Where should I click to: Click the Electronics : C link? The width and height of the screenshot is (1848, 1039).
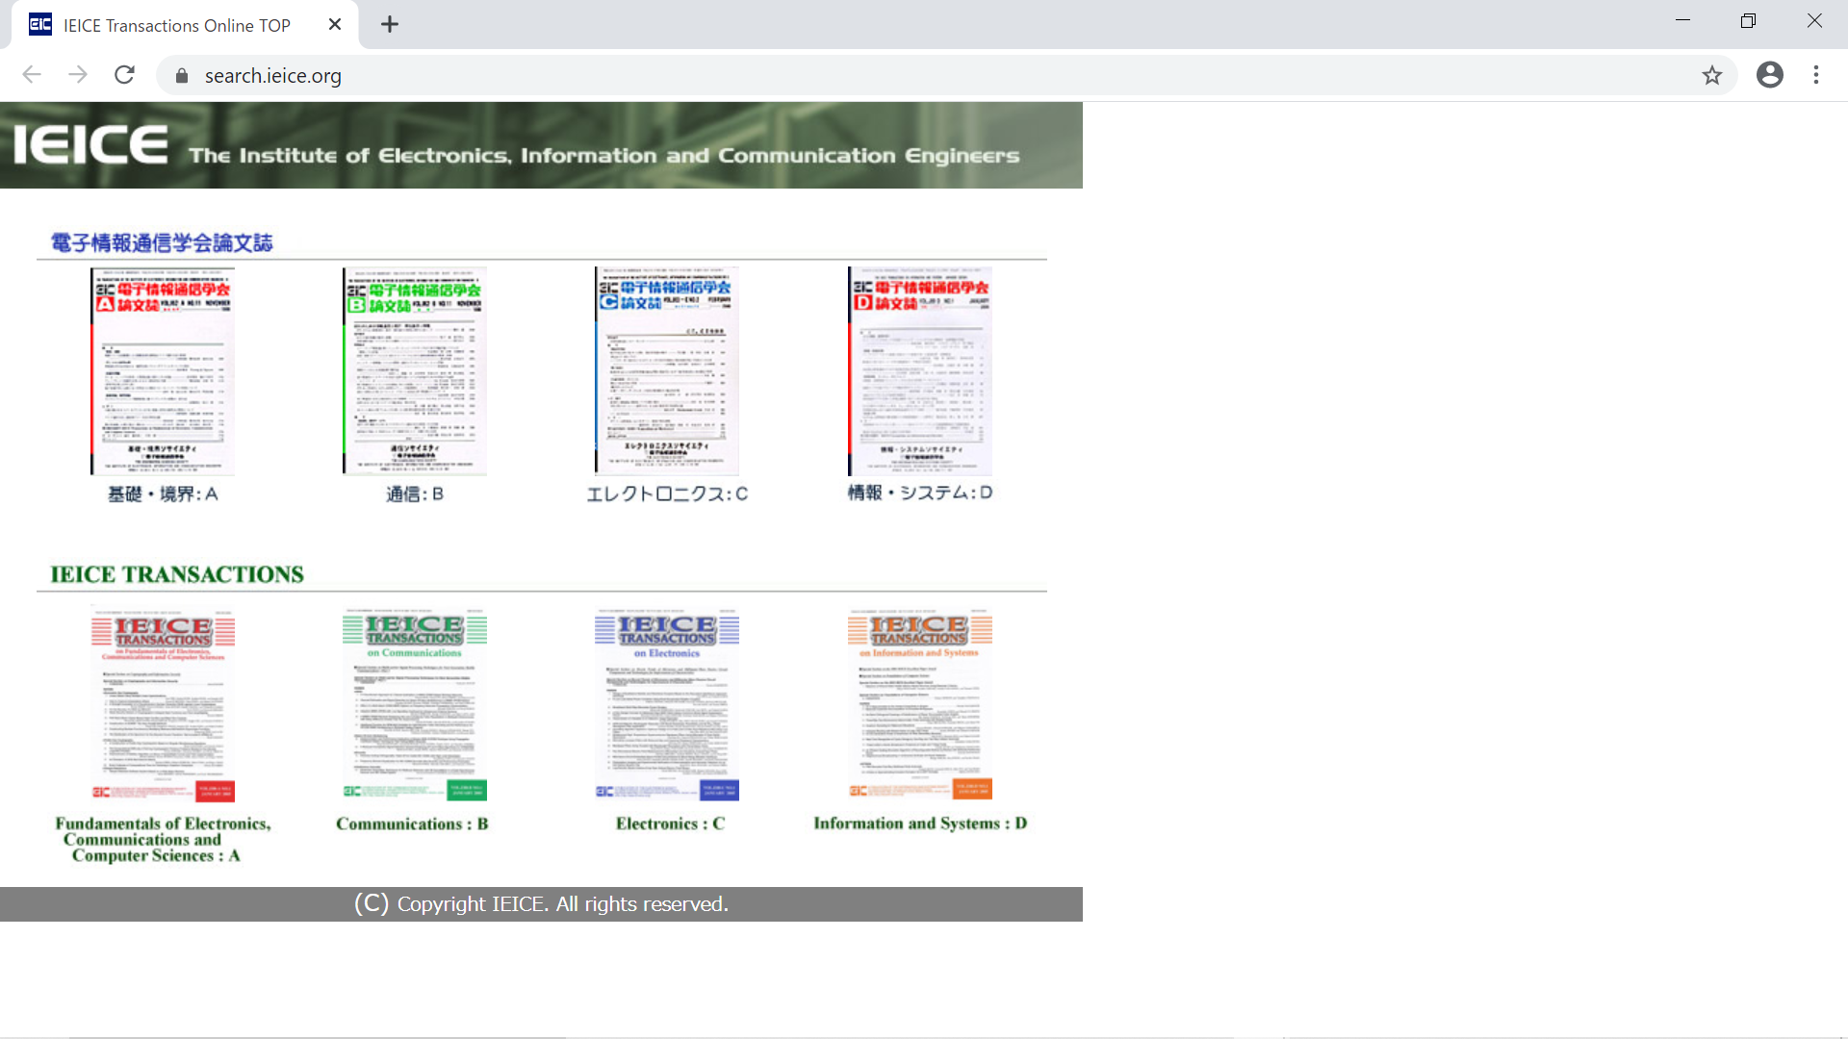(670, 824)
